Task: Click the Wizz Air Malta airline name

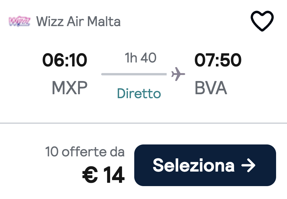Action: point(78,21)
